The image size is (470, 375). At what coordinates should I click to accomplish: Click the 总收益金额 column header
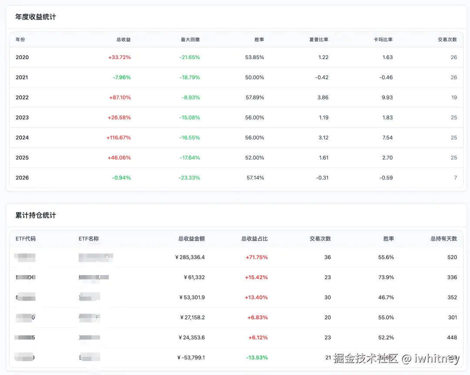(191, 239)
